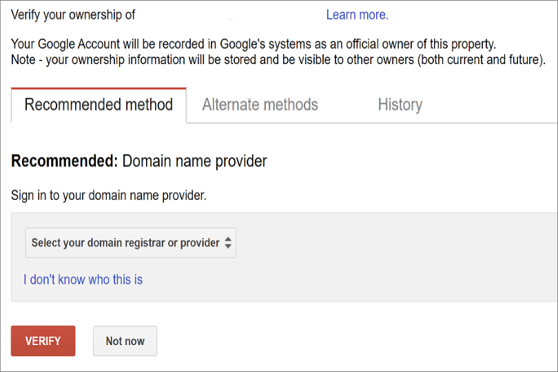This screenshot has height=372, width=558.
Task: Click the "Domain name provider" heading text
Action: click(x=194, y=161)
